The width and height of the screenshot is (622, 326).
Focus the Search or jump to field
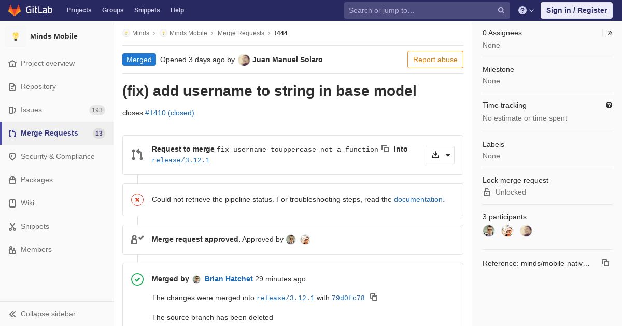(x=427, y=10)
